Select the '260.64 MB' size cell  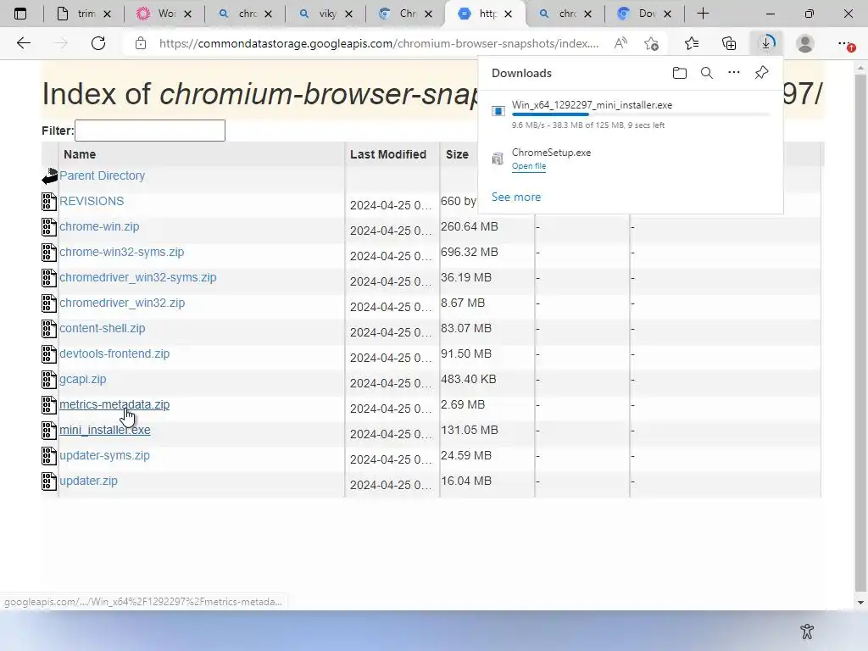pyautogui.click(x=470, y=226)
